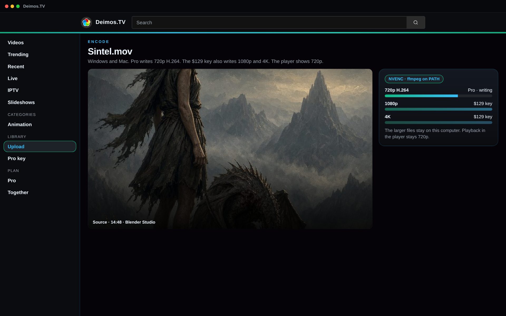The height and width of the screenshot is (316, 506).
Task: Focus the Search input field
Action: pyautogui.click(x=269, y=22)
